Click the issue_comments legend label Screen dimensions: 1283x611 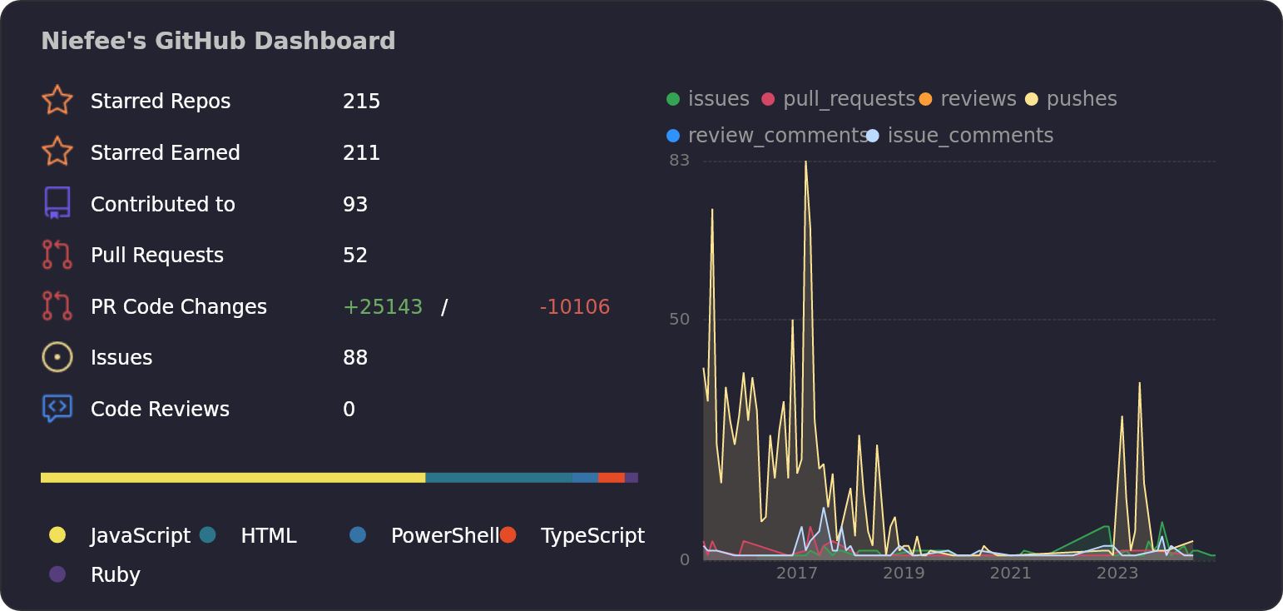click(x=970, y=136)
